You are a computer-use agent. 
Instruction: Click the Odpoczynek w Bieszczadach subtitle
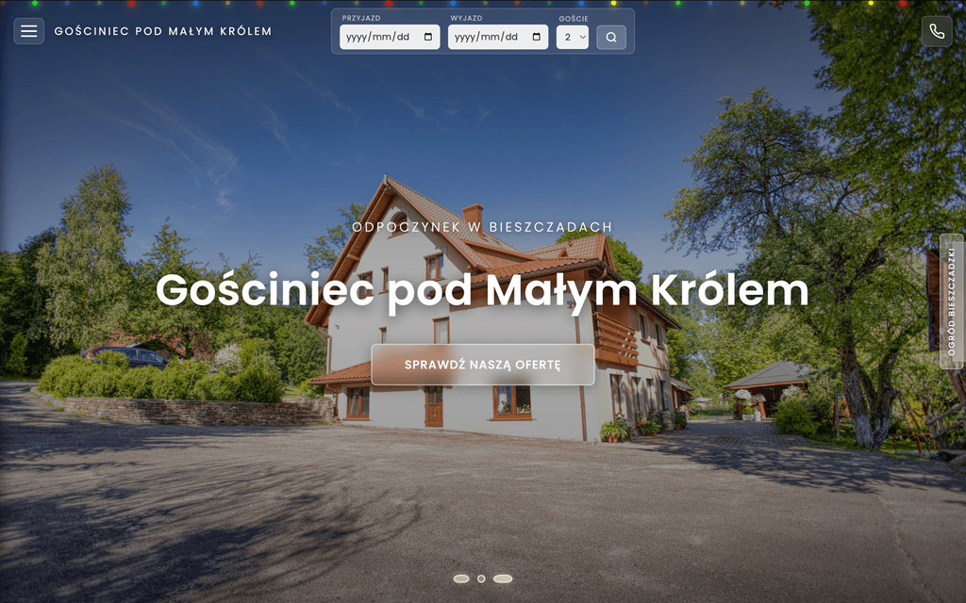482,227
